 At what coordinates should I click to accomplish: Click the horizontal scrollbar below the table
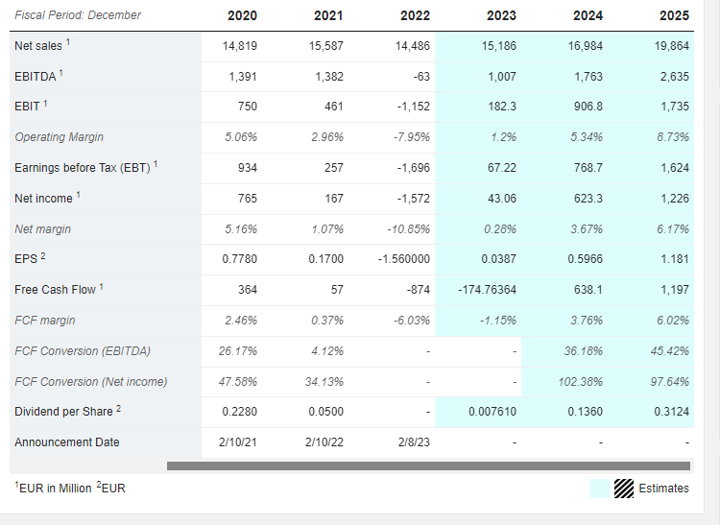(428, 465)
